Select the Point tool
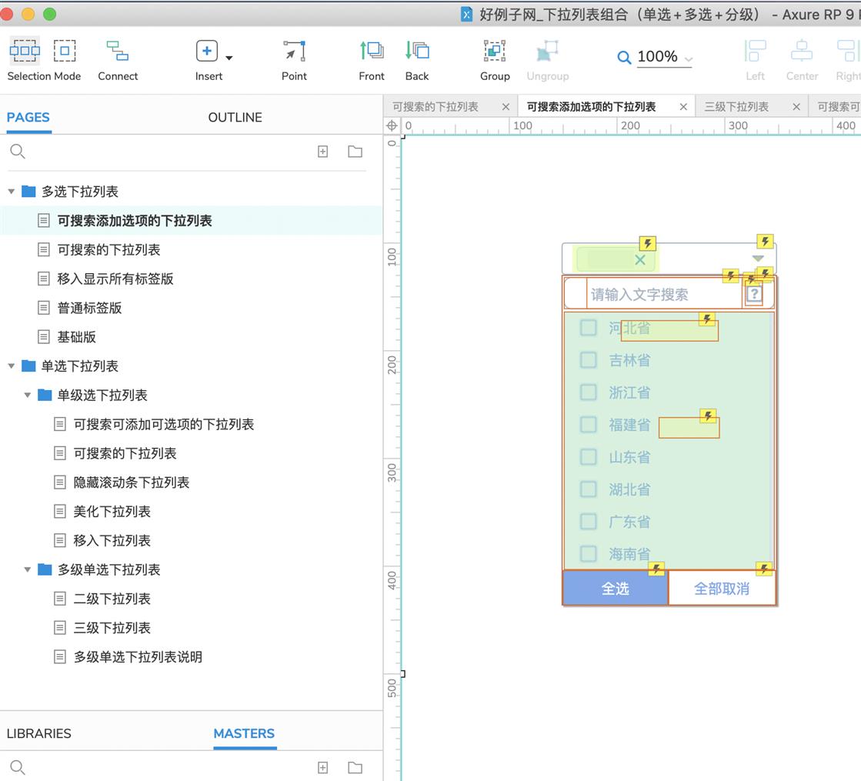Screen dimensions: 861x781 (294, 52)
